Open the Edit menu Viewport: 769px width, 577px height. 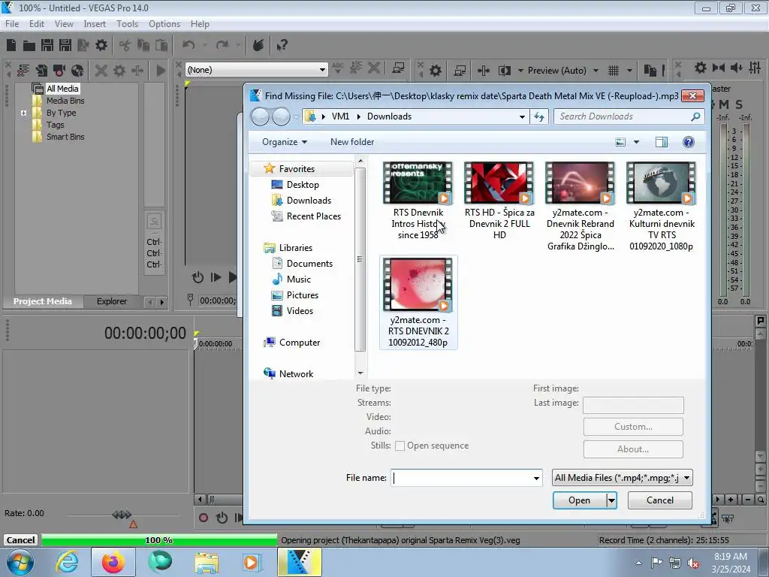[x=37, y=23]
